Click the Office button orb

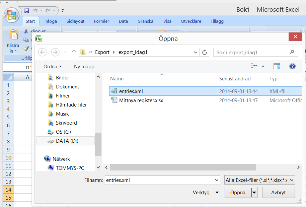click(x=12, y=15)
